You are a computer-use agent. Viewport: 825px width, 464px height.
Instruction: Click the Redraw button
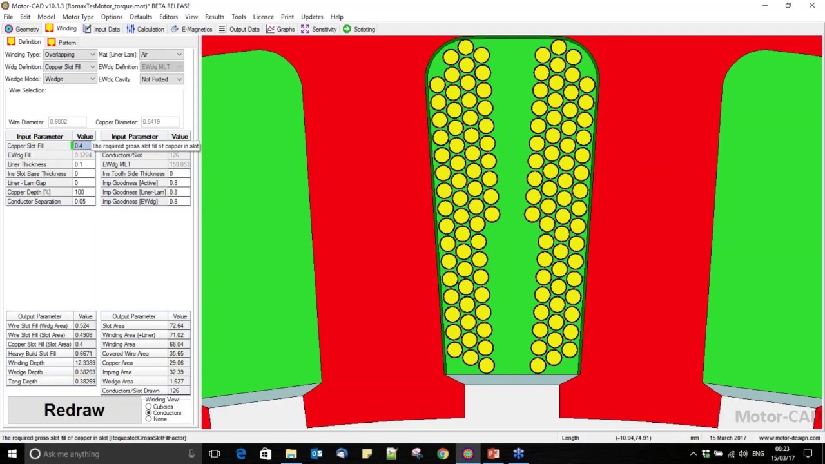[74, 411]
